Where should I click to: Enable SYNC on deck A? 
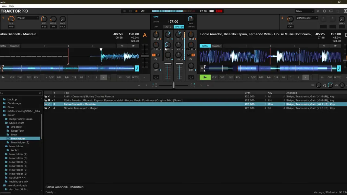click(x=3, y=46)
